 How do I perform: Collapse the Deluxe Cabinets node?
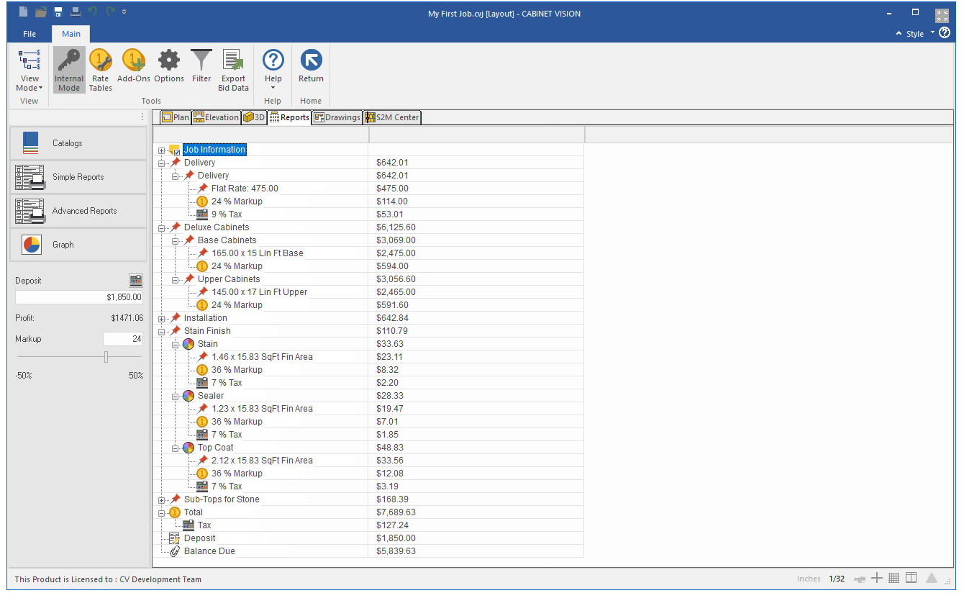click(162, 228)
